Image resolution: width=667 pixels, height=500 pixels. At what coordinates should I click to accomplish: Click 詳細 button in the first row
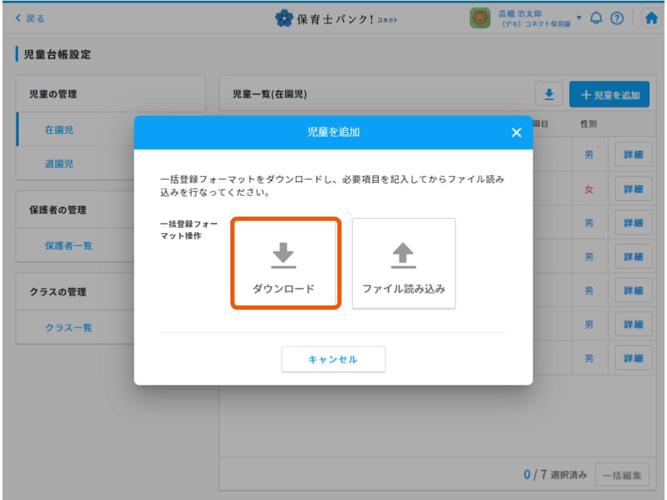(634, 154)
